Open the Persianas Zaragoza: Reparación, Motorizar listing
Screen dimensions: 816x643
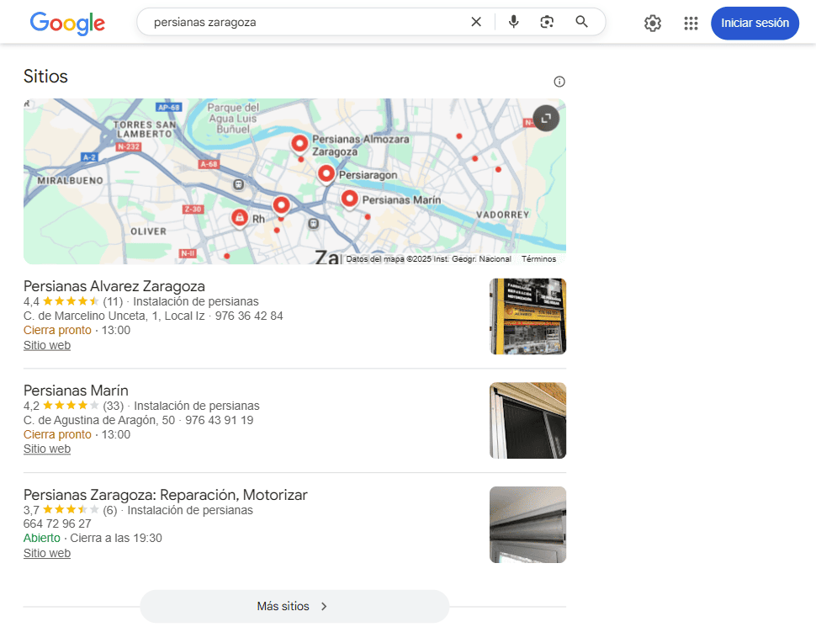165,495
